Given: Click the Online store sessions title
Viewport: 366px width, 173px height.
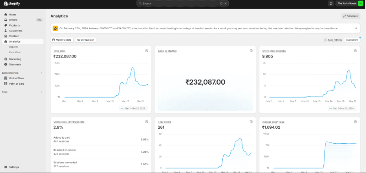Looking at the screenshot, I should click(274, 51).
